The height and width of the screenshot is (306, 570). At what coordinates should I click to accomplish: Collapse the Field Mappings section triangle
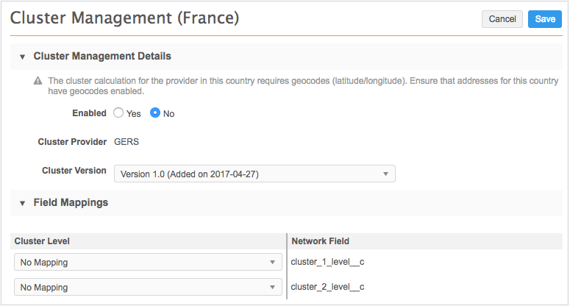point(22,203)
